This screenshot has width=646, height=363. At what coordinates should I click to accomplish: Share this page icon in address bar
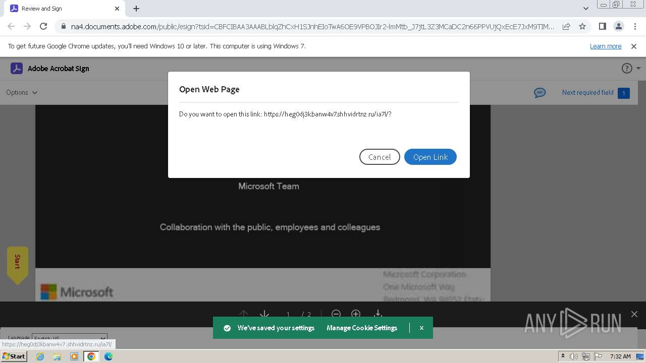566,26
